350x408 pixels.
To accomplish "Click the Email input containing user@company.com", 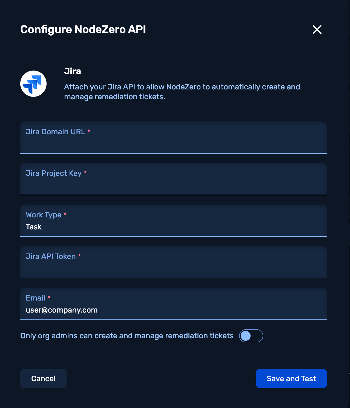I will [x=173, y=310].
